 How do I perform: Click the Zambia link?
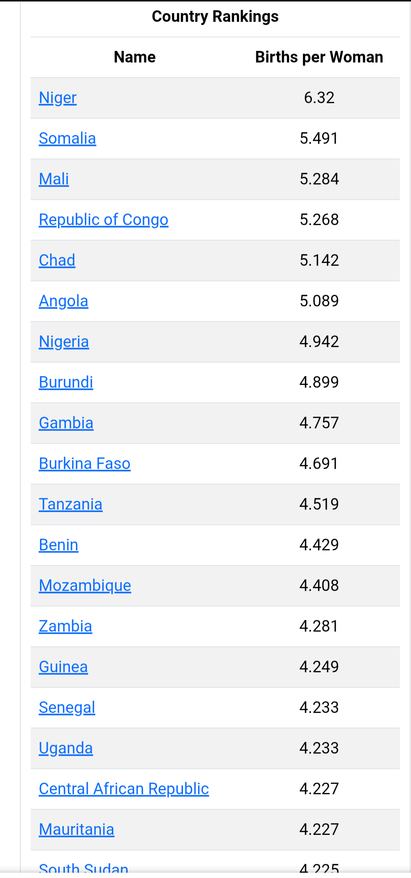click(x=65, y=627)
